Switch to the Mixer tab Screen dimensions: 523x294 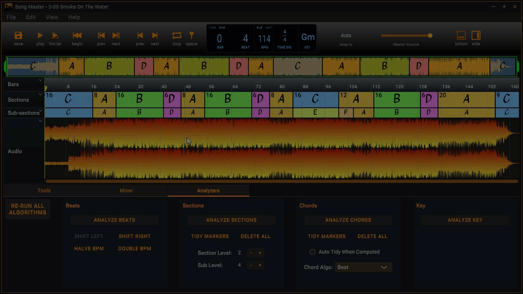pyautogui.click(x=126, y=191)
